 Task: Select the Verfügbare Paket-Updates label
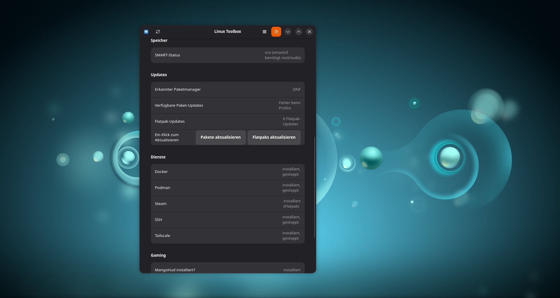pyautogui.click(x=179, y=106)
